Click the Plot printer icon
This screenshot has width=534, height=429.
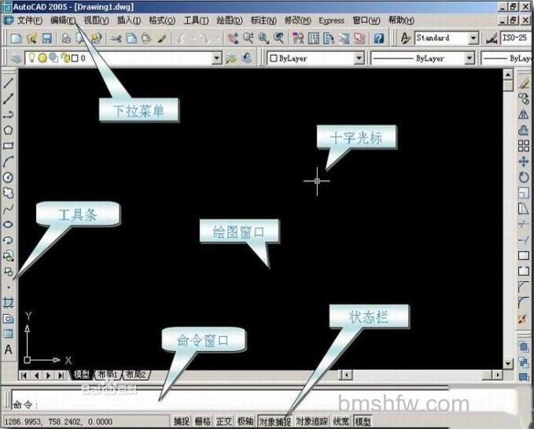[x=66, y=38]
